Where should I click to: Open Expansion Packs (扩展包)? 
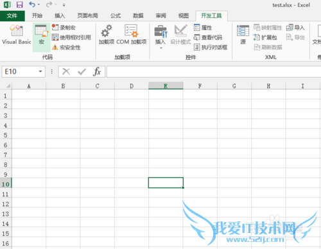(x=265, y=37)
